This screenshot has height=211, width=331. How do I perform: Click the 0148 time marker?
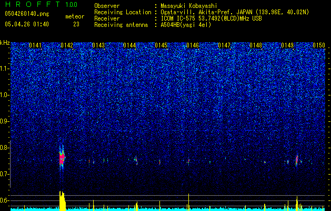(x=256, y=45)
